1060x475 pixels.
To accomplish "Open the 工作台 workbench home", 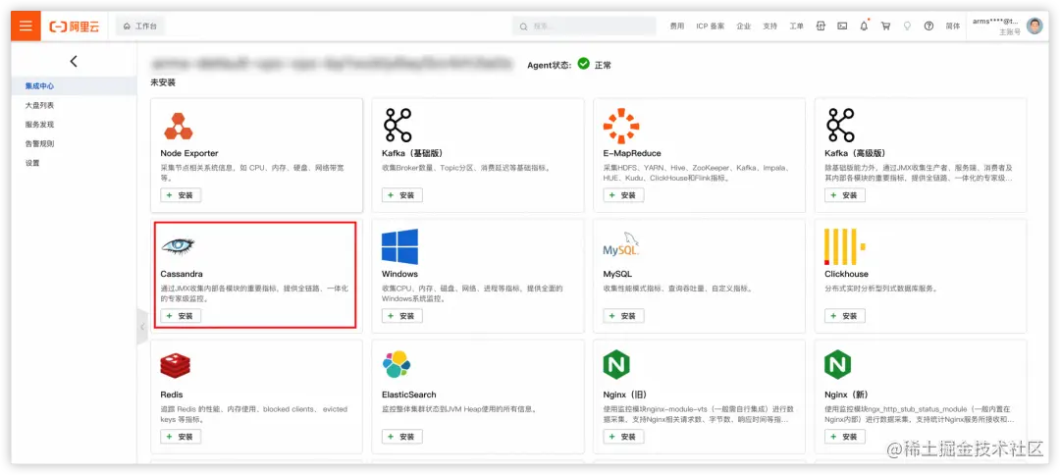I will point(140,26).
